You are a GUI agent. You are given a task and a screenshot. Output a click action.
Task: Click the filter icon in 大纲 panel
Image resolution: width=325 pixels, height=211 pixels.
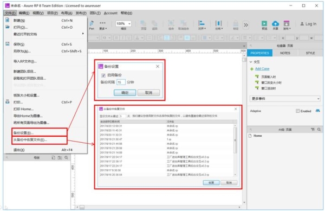pos(313,130)
